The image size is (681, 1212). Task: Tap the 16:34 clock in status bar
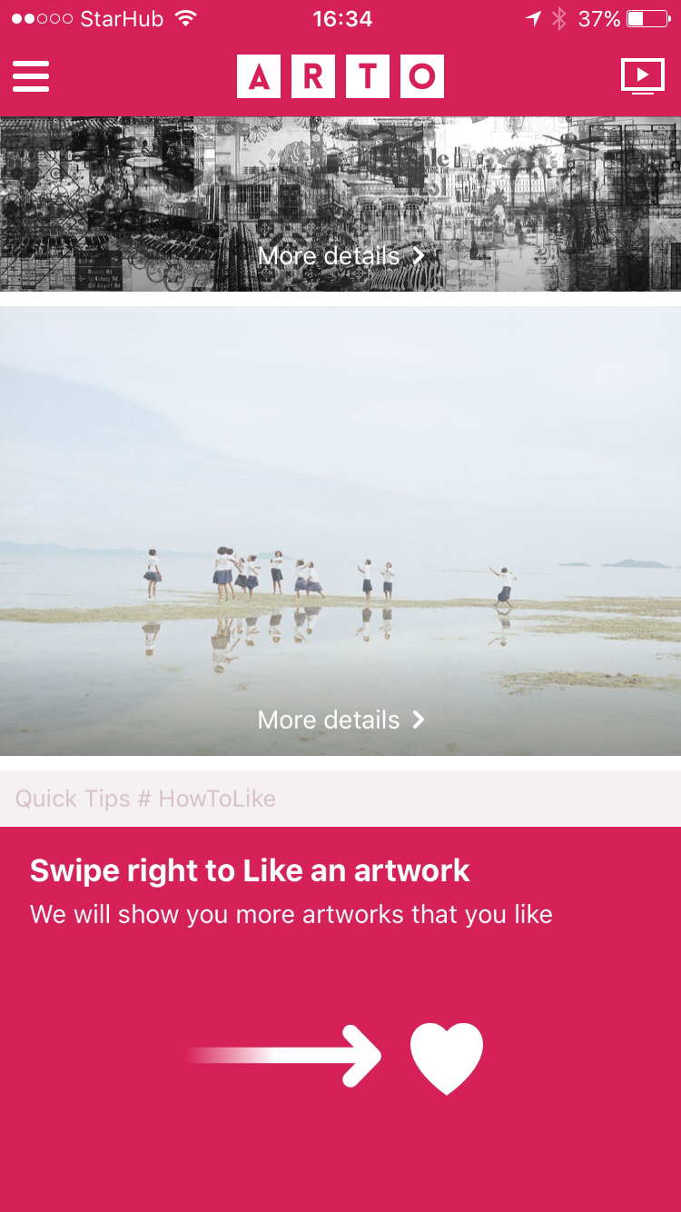pyautogui.click(x=342, y=18)
